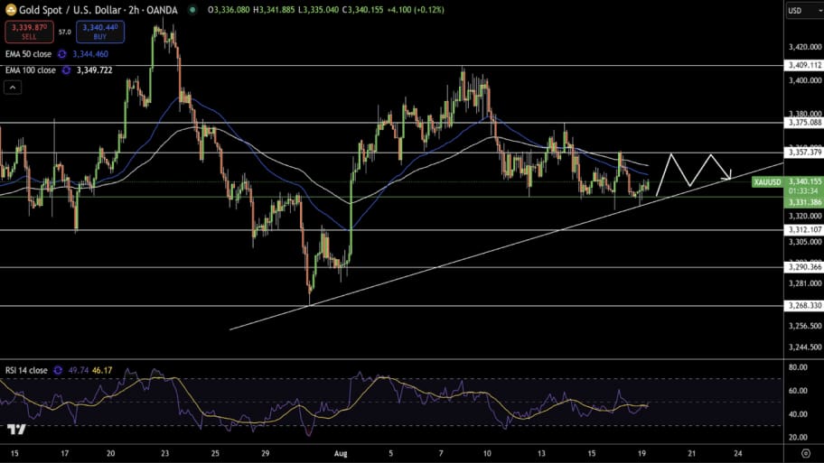
Task: Click the 21 date on time axis
Action: [692, 454]
